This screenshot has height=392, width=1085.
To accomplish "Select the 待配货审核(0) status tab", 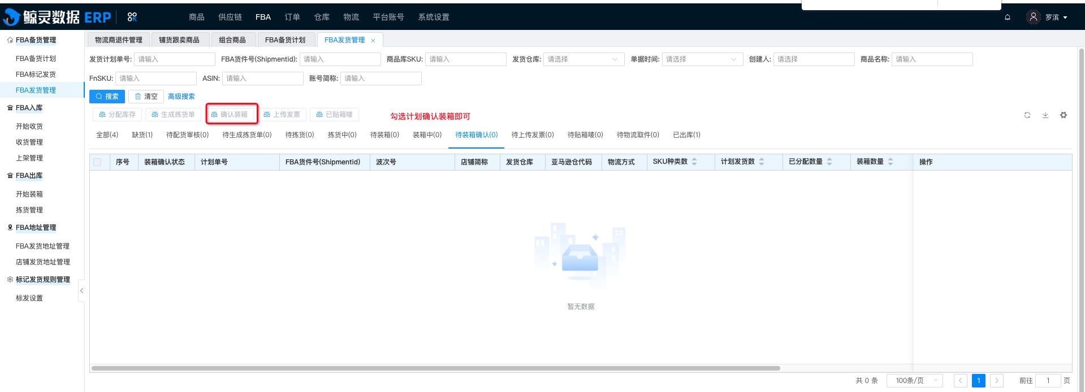I will 188,135.
